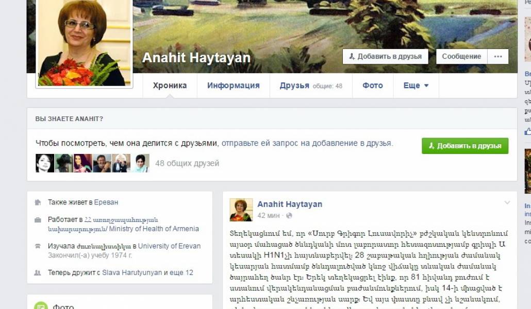Expand the post options chevron
Image resolution: width=531 pixels, height=309 pixels.
point(507,202)
